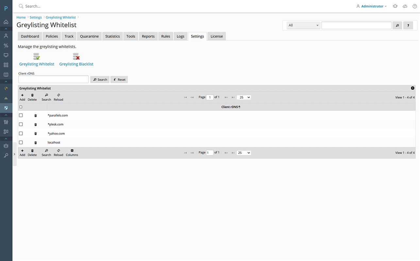Switch to the Policies tab

click(52, 36)
